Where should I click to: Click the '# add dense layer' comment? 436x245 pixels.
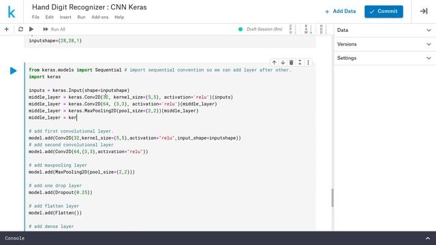click(x=51, y=227)
